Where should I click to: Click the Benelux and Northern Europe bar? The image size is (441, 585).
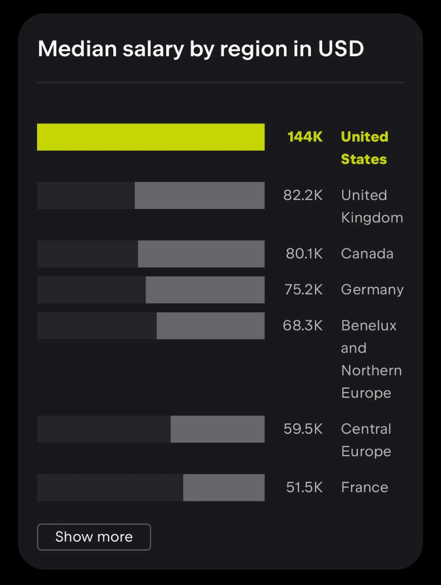click(x=151, y=326)
